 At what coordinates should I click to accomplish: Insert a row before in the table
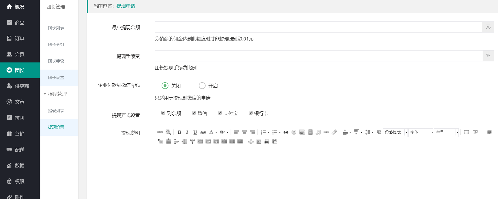(x=168, y=141)
